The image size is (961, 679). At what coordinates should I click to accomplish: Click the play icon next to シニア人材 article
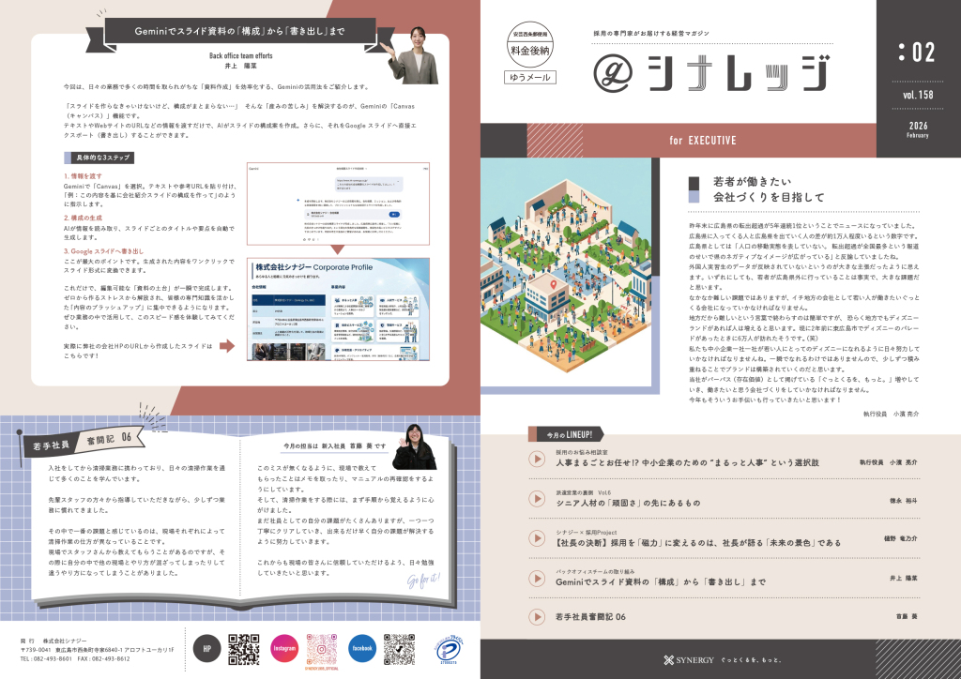536,499
